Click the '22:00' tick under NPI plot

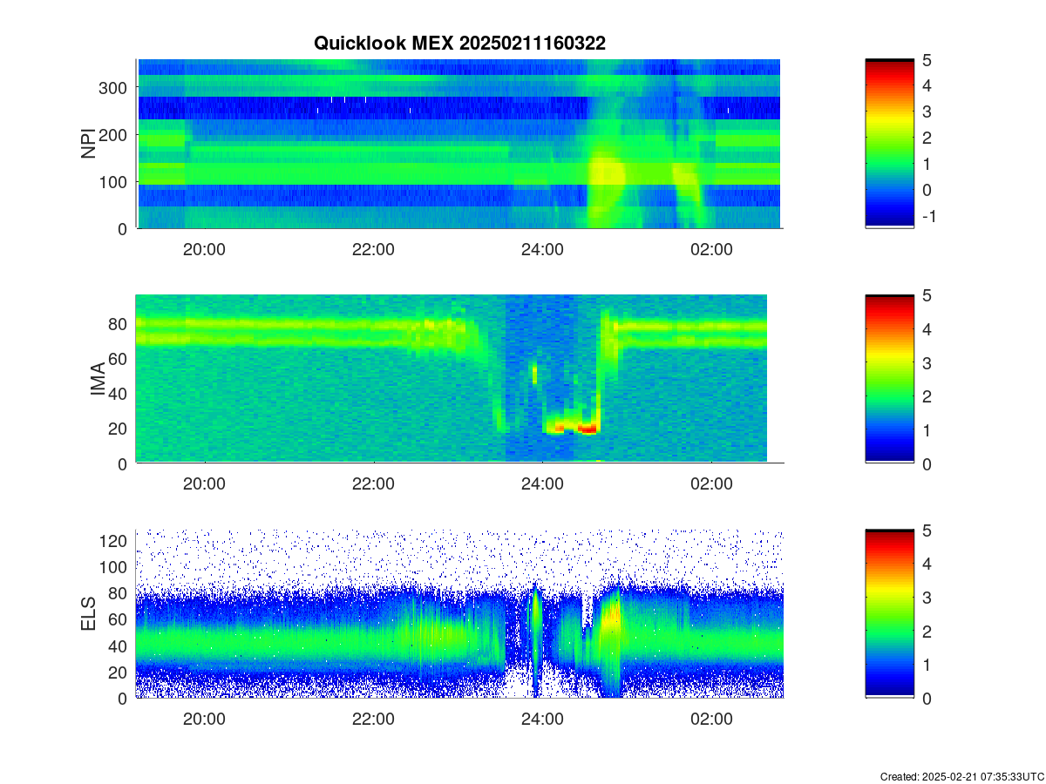[374, 249]
